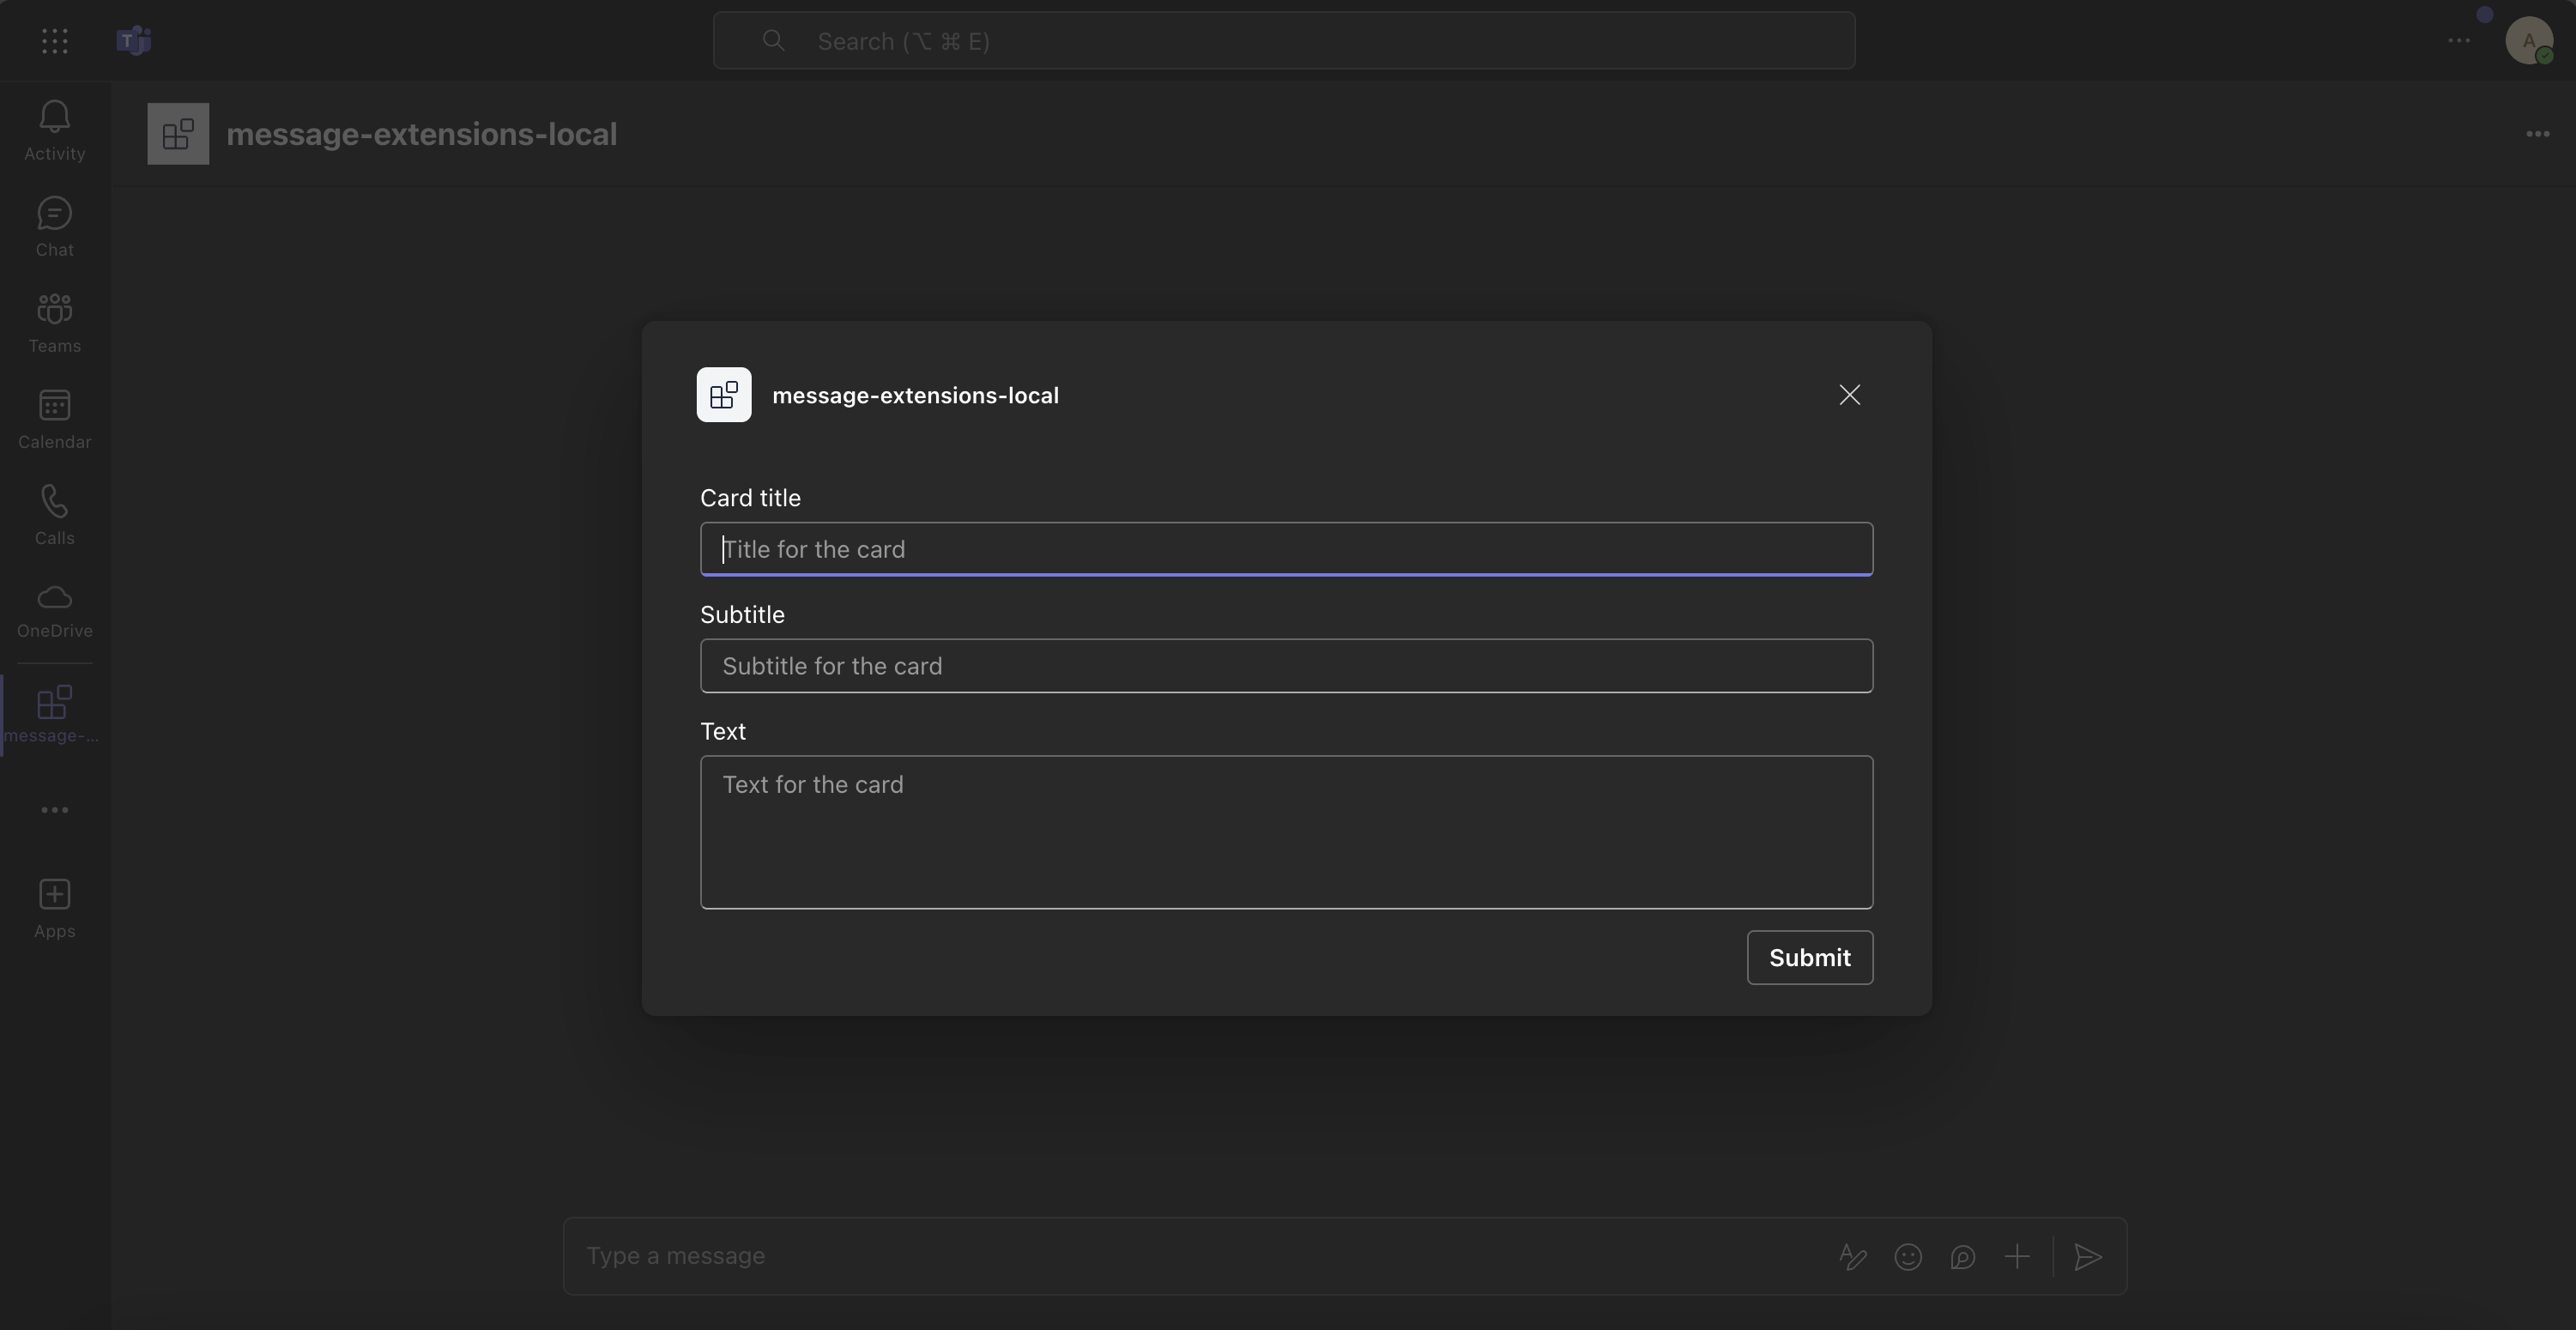The height and width of the screenshot is (1330, 2576).
Task: Open the Teams section
Action: pyautogui.click(x=54, y=320)
